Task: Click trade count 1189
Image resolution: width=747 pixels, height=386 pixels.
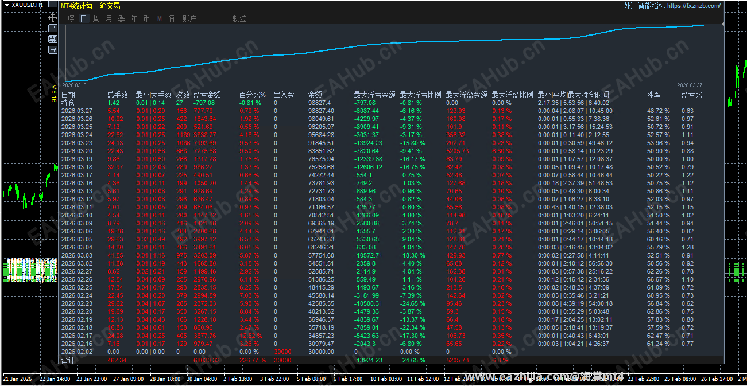Action: (x=183, y=135)
